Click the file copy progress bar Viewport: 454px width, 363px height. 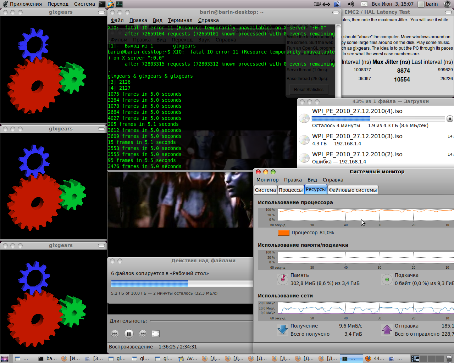[x=182, y=284]
